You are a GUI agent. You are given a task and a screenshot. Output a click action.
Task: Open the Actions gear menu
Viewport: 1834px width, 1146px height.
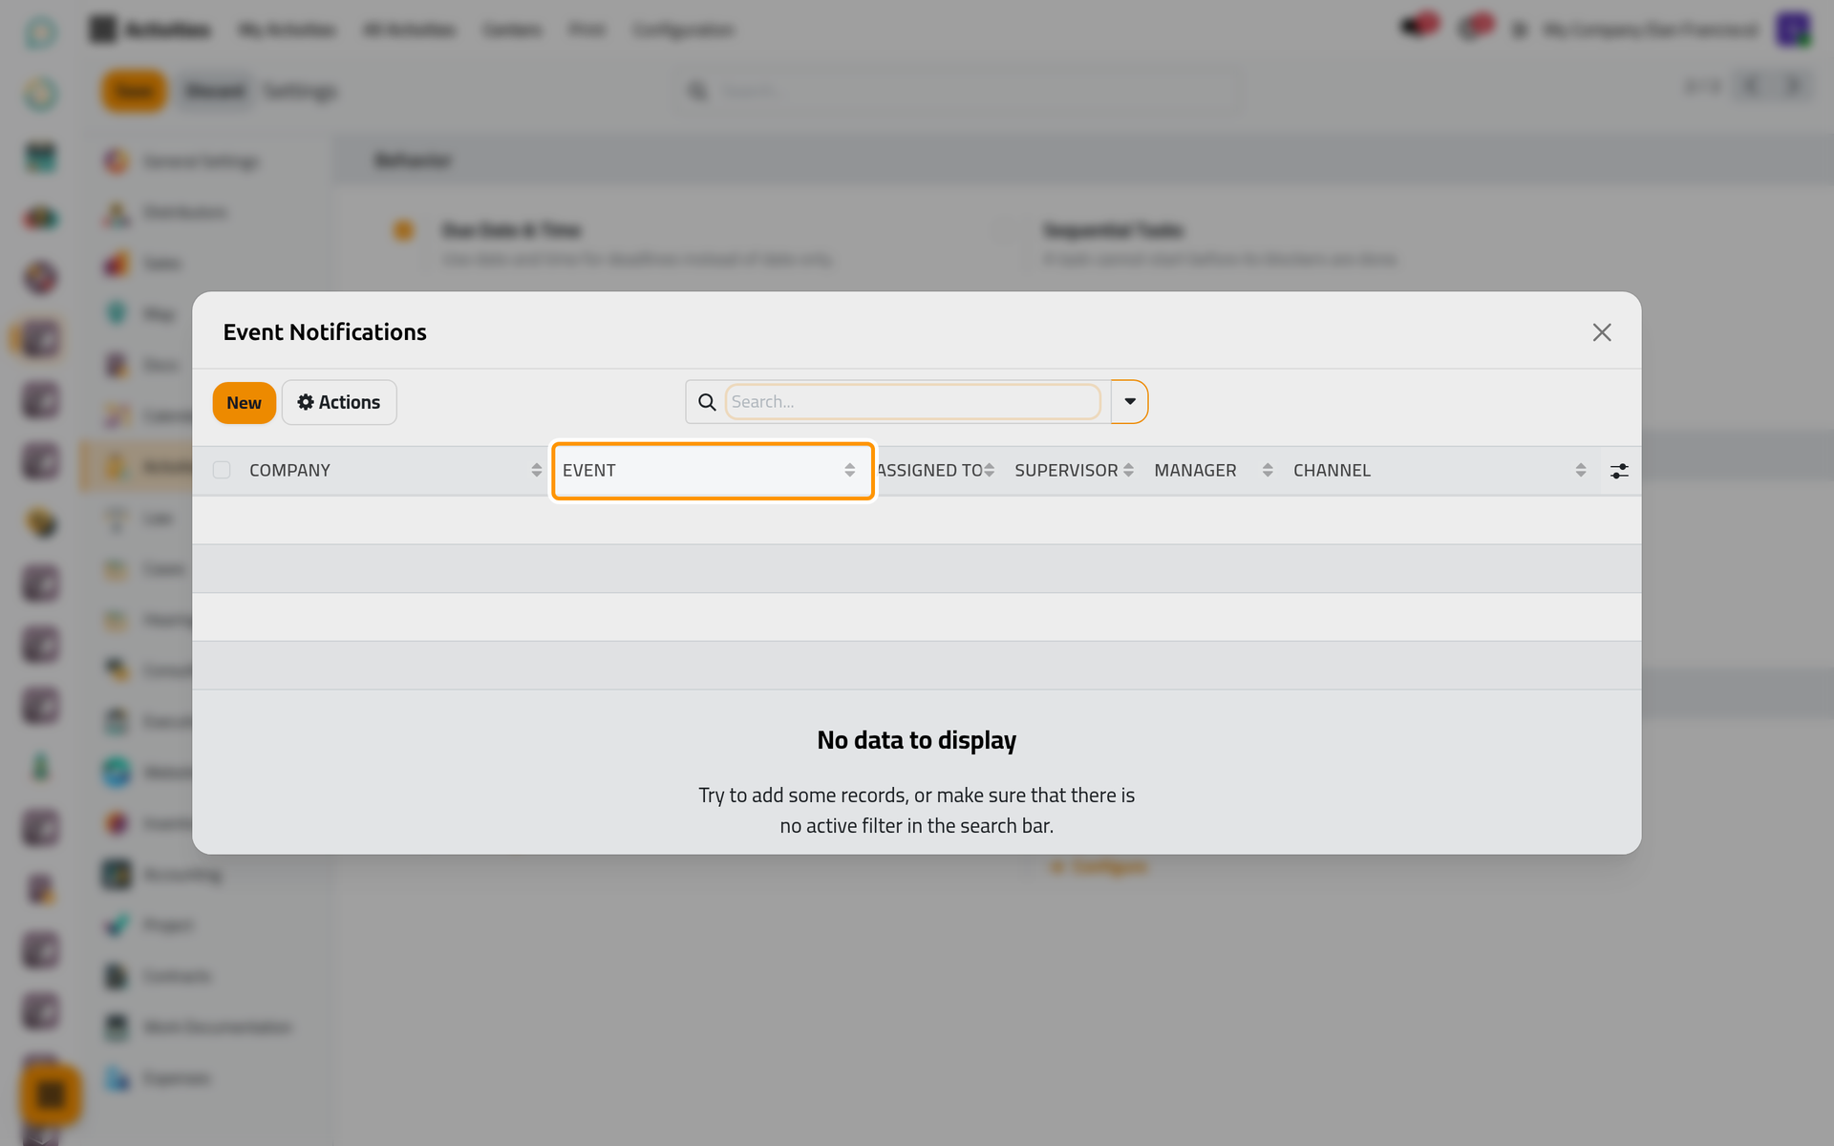(x=339, y=402)
